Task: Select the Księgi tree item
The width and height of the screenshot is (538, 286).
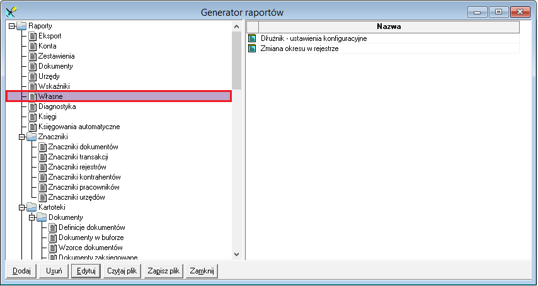Action: 47,117
